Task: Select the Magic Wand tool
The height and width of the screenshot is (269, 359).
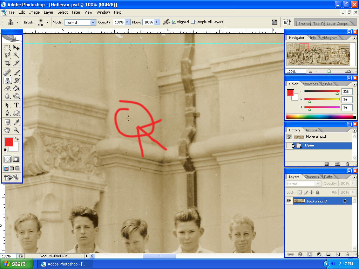Action: 16,55
